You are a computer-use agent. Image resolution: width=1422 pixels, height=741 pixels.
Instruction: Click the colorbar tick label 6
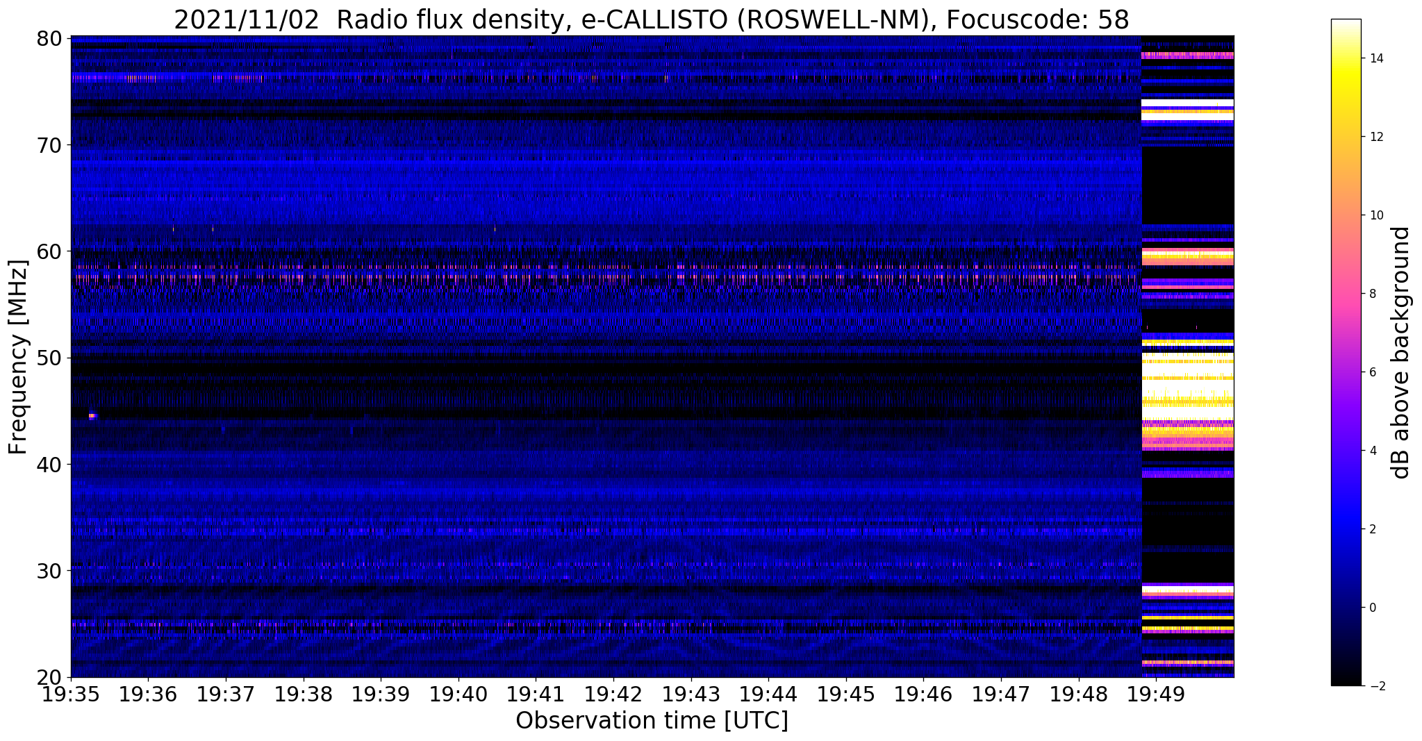(1372, 372)
